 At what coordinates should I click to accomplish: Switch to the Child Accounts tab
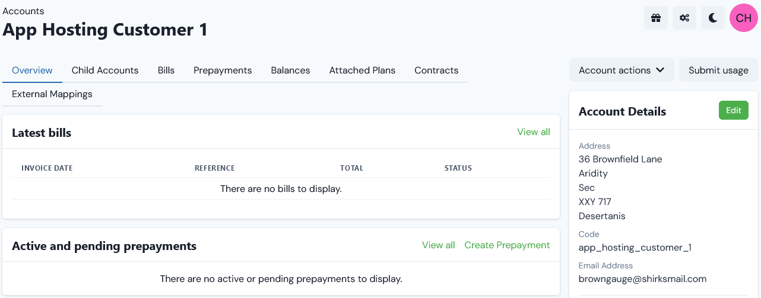[105, 70]
